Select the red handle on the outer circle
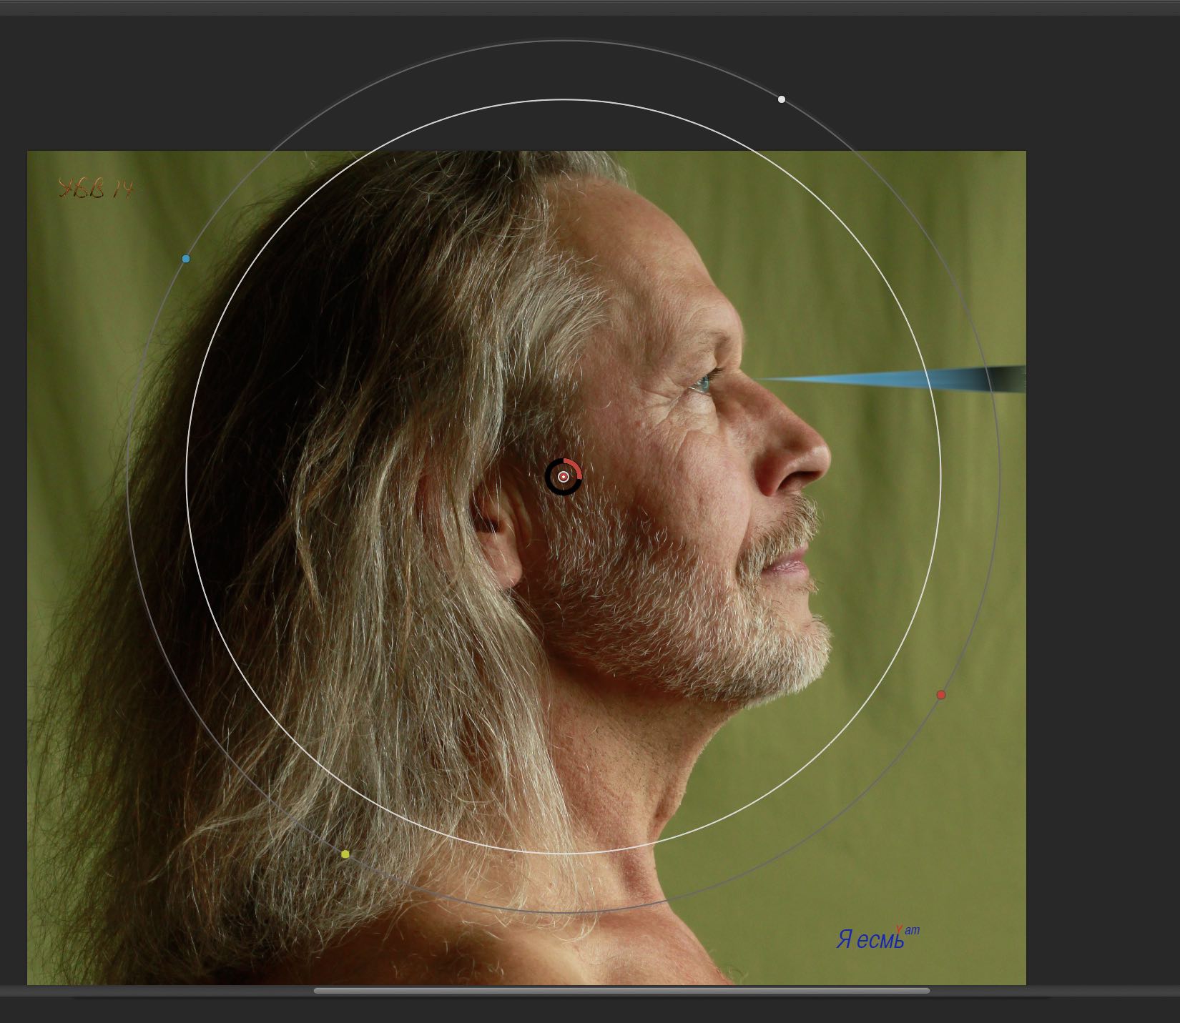 [941, 695]
